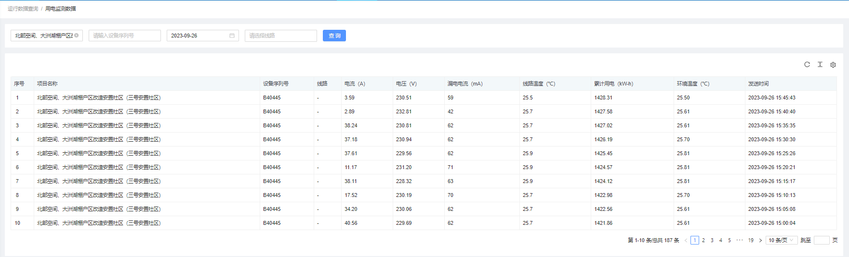Click the refresh table icon
Image resolution: width=849 pixels, height=257 pixels.
click(807, 64)
